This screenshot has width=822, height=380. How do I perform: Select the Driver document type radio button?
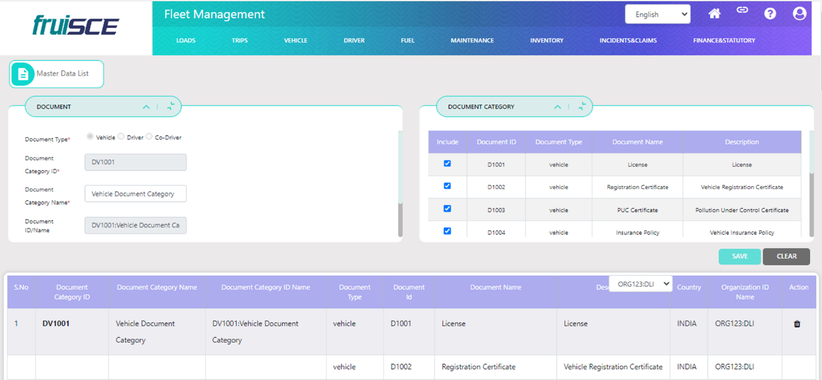(x=121, y=137)
